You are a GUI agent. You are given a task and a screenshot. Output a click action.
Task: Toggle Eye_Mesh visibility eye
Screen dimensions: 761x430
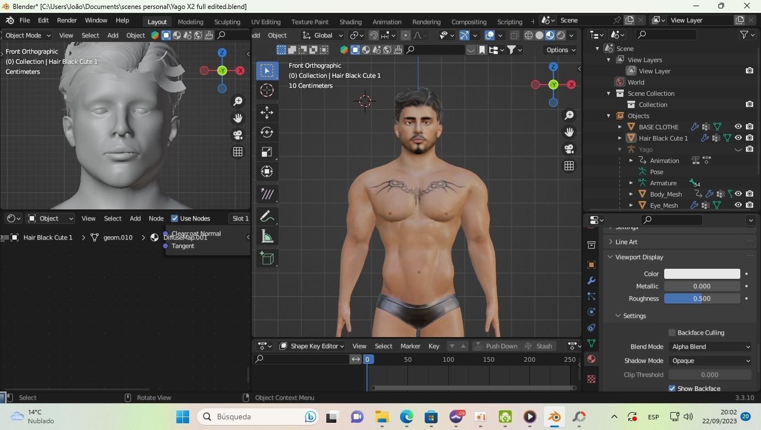[738, 205]
